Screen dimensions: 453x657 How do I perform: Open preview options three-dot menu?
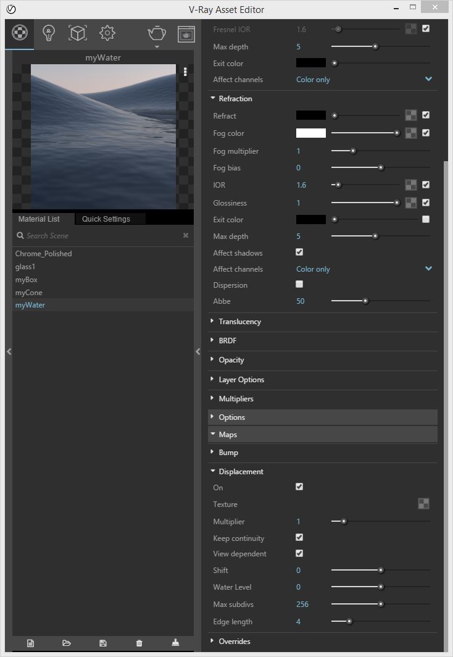pyautogui.click(x=185, y=71)
